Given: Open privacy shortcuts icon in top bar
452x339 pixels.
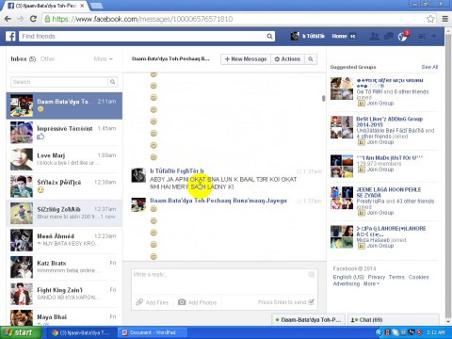Looking at the screenshot, I should click(x=423, y=37).
